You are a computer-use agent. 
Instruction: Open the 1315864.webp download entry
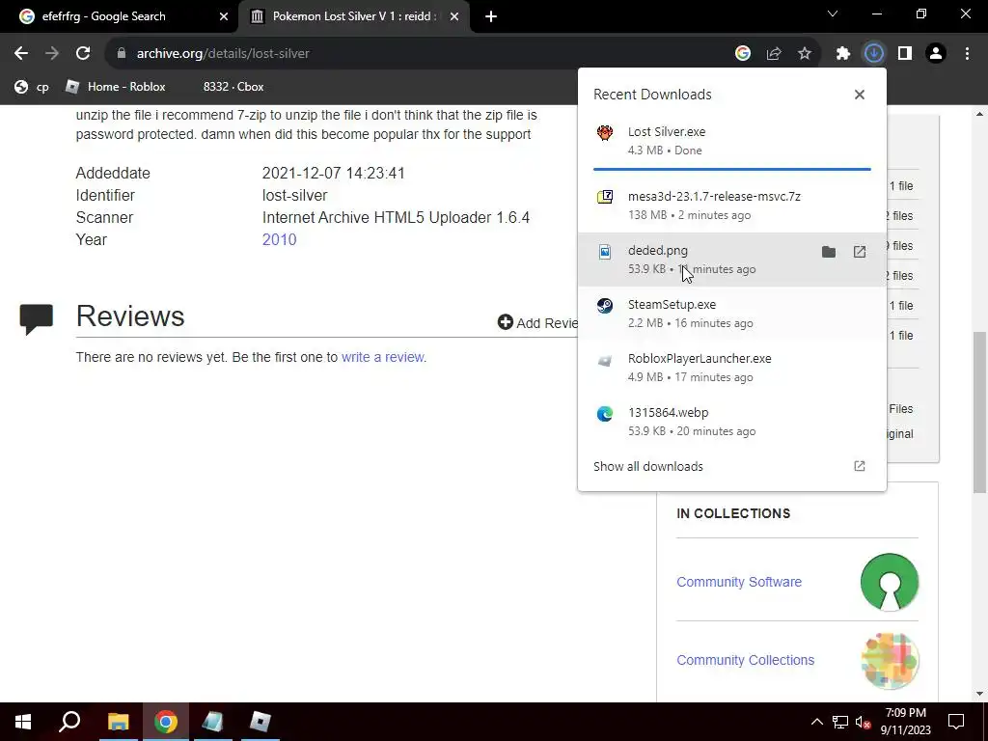pos(731,422)
